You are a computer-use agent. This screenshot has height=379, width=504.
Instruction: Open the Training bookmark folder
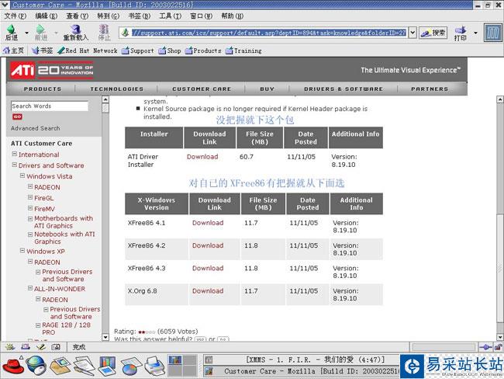coord(243,50)
